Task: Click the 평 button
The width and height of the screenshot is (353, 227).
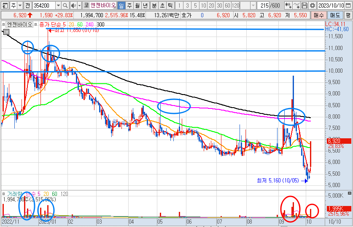Action: [348, 15]
